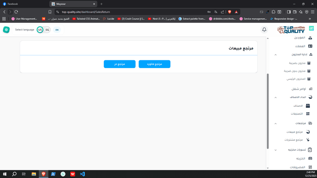The width and height of the screenshot is (317, 178).
Task: Open the Lucide bookmark
Action: (x=109, y=19)
